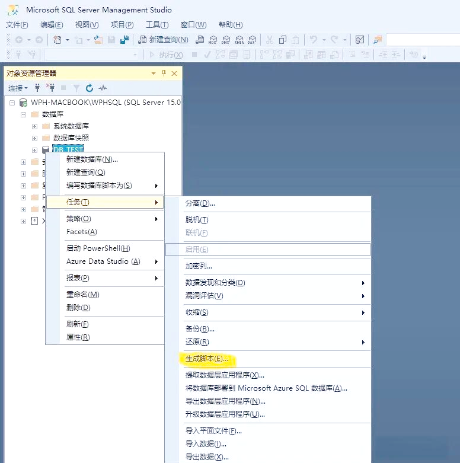Screen dimensions: 460x463
Task: Choose 新建查询(Q) in the context menu
Action: (105, 173)
